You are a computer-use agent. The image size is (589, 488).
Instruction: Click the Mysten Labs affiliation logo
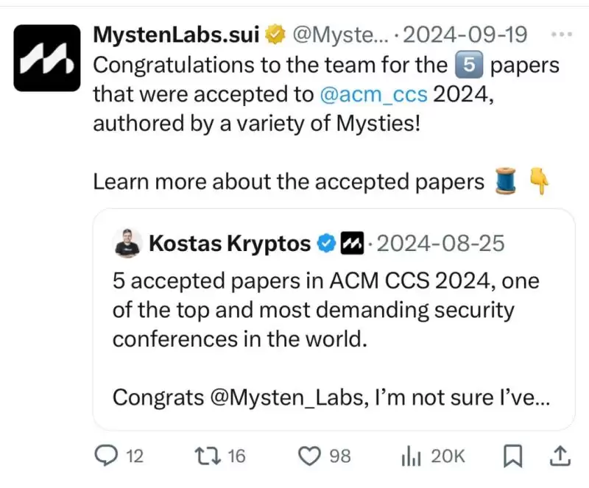pyautogui.click(x=352, y=243)
